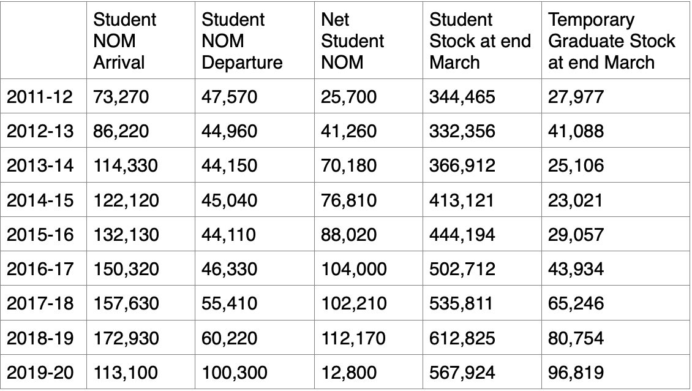Select the 2017-18 row label

[39, 304]
